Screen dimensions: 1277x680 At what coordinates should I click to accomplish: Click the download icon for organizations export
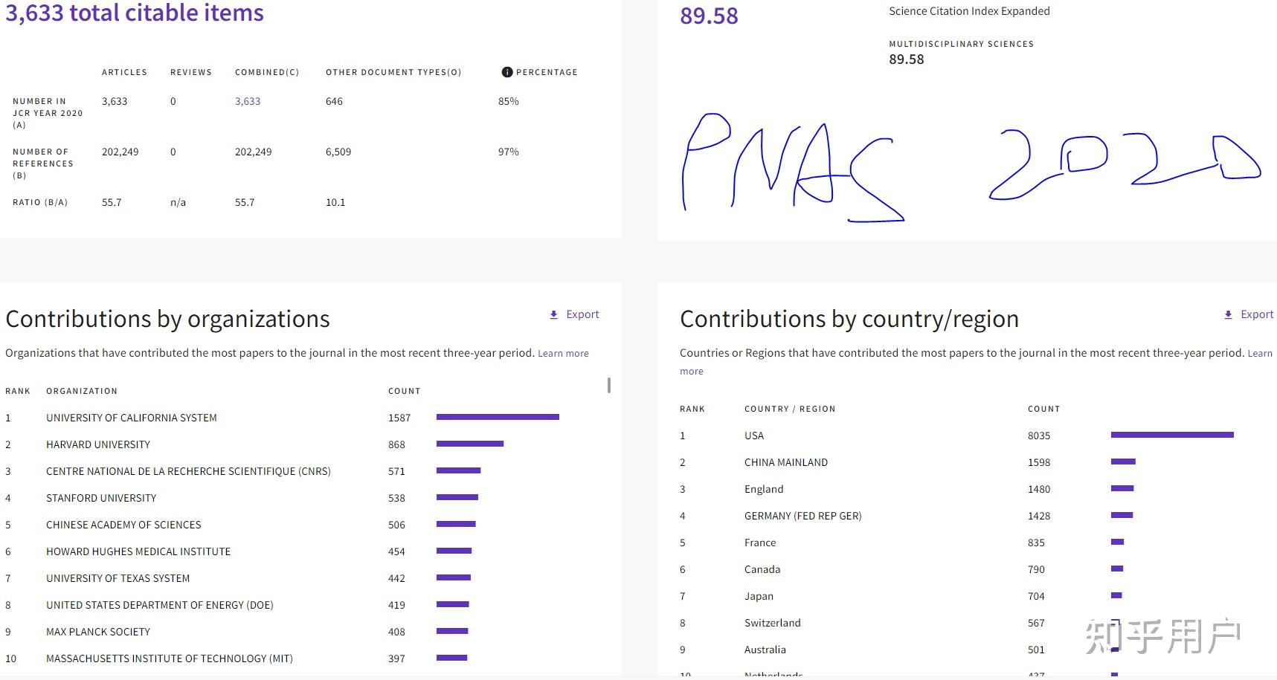pos(553,315)
